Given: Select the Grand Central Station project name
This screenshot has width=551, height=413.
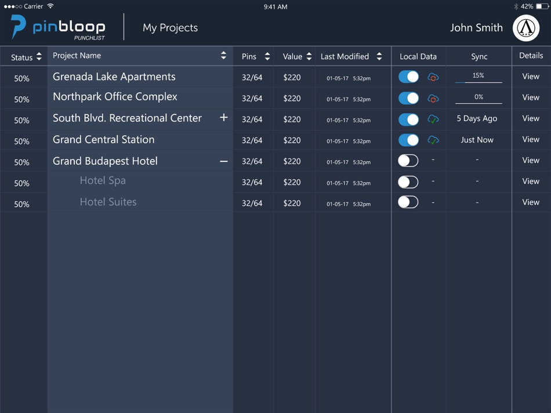Looking at the screenshot, I should tap(103, 140).
